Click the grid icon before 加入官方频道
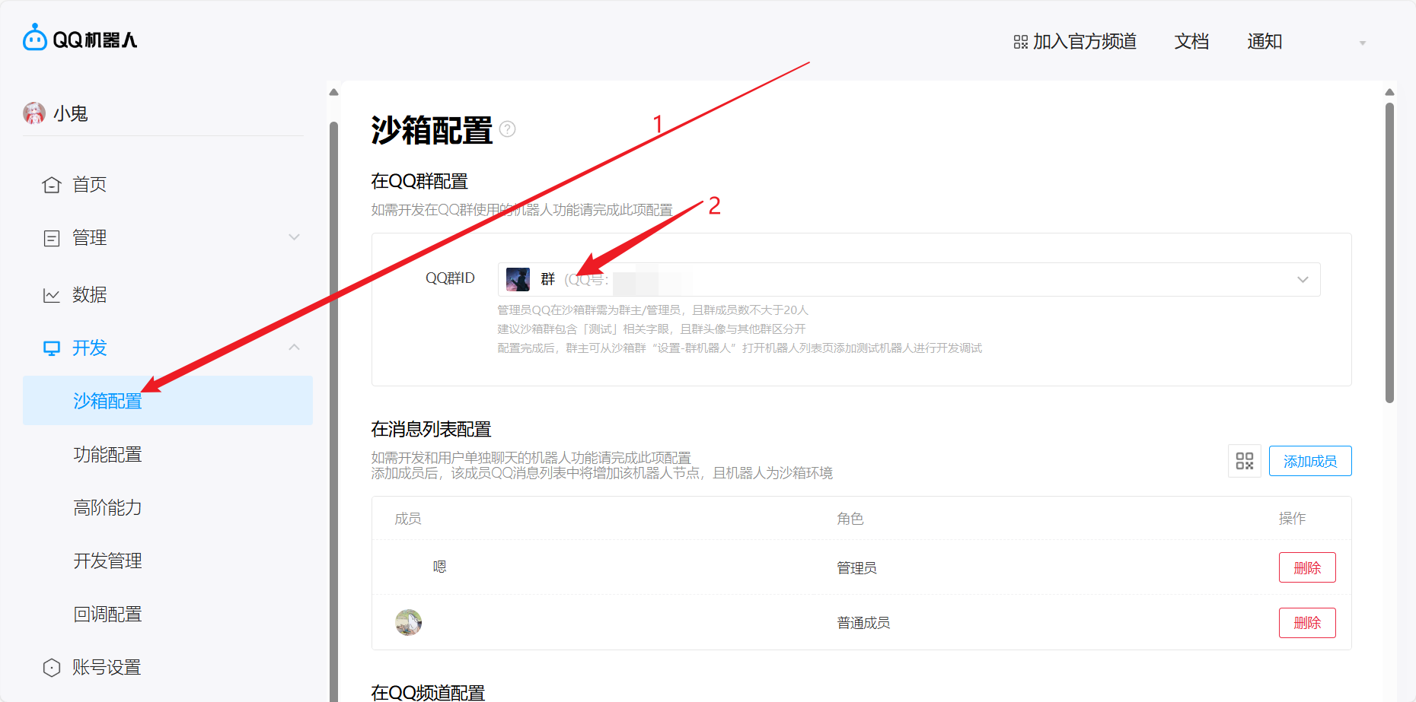 coord(1020,42)
